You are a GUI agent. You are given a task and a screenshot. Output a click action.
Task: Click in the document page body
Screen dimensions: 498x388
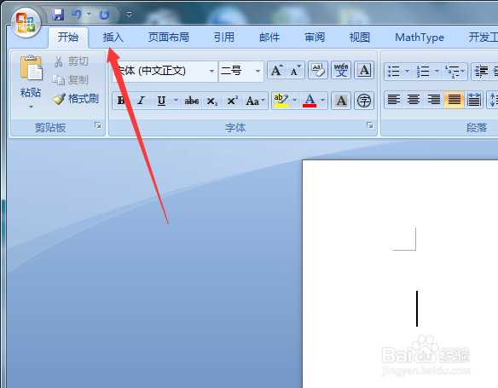pyautogui.click(x=400, y=274)
